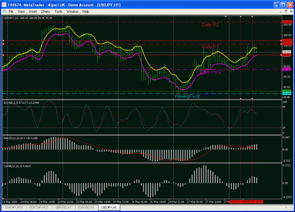The height and width of the screenshot is (212, 295).
Task: Click the 99.15 price scale value
Action: pos(287,77)
